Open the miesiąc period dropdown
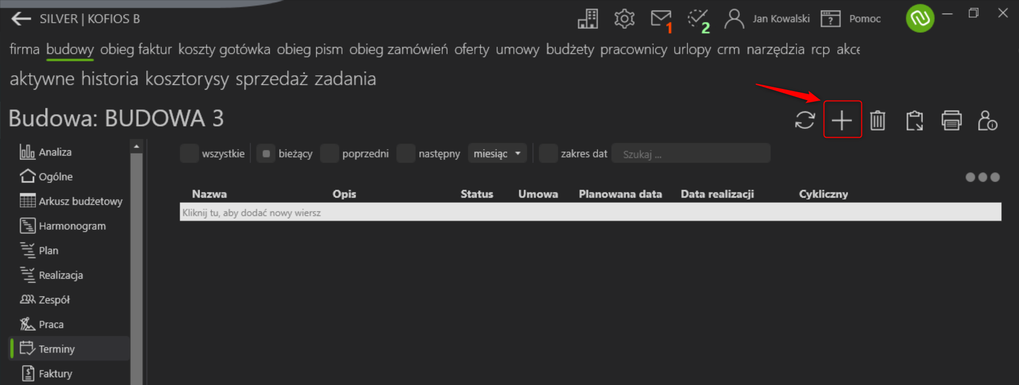The height and width of the screenshot is (385, 1019). (x=497, y=154)
